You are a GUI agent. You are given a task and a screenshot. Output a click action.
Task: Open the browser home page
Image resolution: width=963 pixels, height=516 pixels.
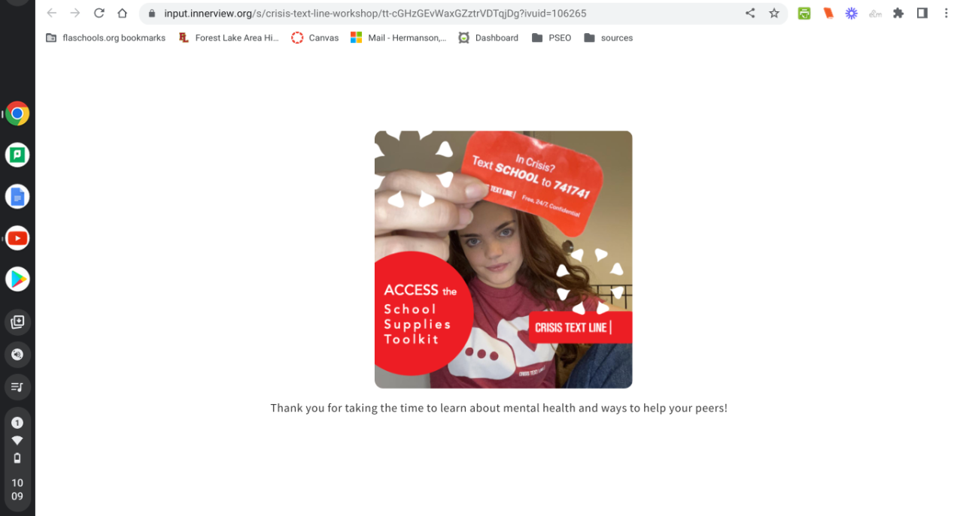(x=122, y=14)
